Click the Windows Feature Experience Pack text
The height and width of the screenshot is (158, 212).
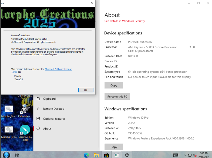click(161, 138)
